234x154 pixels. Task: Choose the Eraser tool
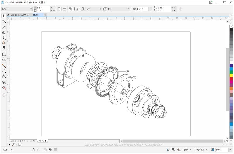(4, 48)
